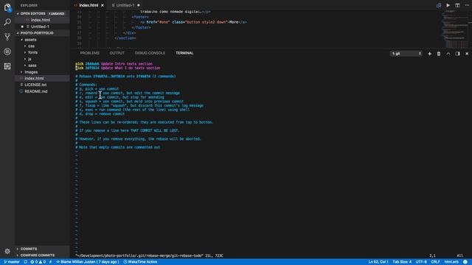Maximize the panel with the chevron-up icon
Viewport: 472px width, 265px height.
coord(448,54)
